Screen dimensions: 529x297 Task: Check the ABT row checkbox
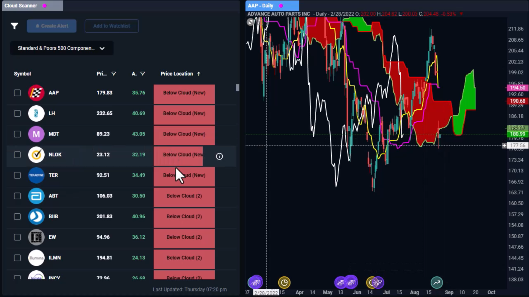17,196
